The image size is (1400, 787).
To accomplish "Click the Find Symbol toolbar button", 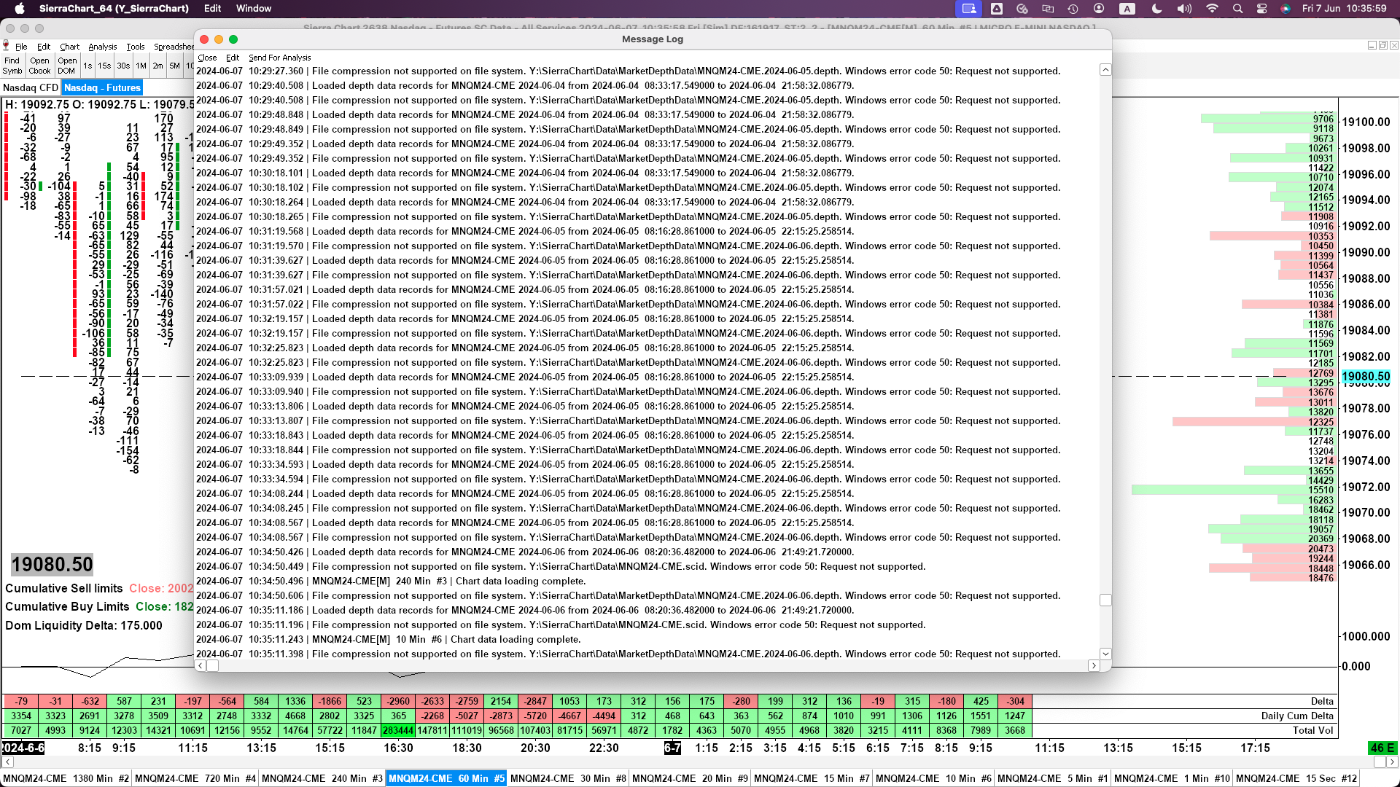I will pyautogui.click(x=12, y=66).
